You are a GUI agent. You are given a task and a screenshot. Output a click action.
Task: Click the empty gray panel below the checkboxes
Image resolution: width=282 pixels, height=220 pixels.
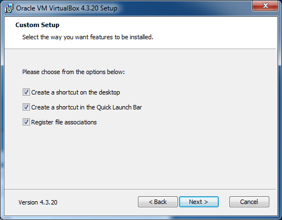pyautogui.click(x=140, y=156)
